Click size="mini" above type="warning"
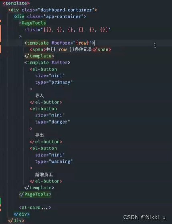The width and height of the screenshot is (172, 224). [50, 155]
